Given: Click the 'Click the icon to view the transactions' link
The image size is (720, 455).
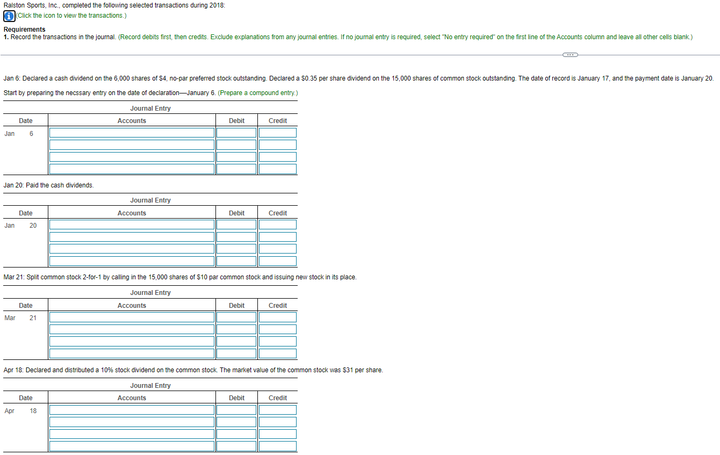Looking at the screenshot, I should (71, 16).
